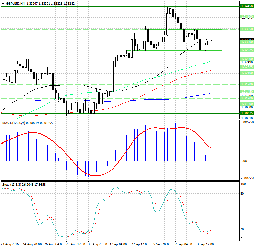The height and width of the screenshot is (248, 254).
Task: Click the 29 Aug 12:00 time label
Action: pos(76,244)
